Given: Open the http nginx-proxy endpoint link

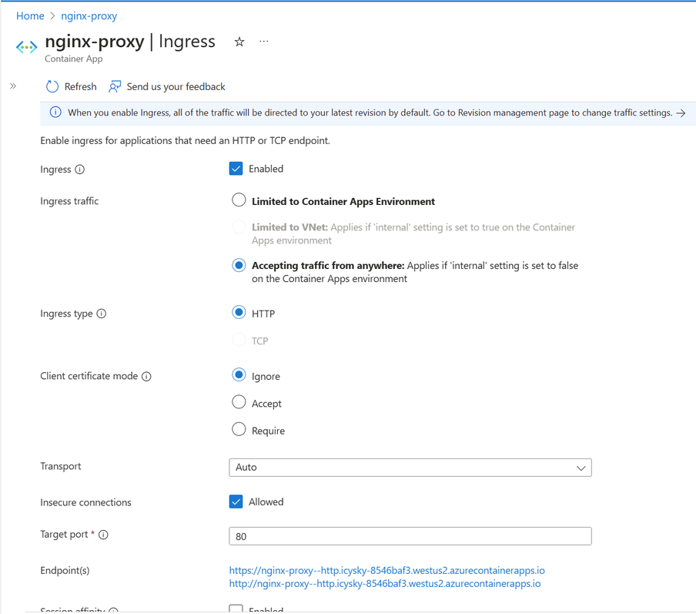Looking at the screenshot, I should [385, 584].
